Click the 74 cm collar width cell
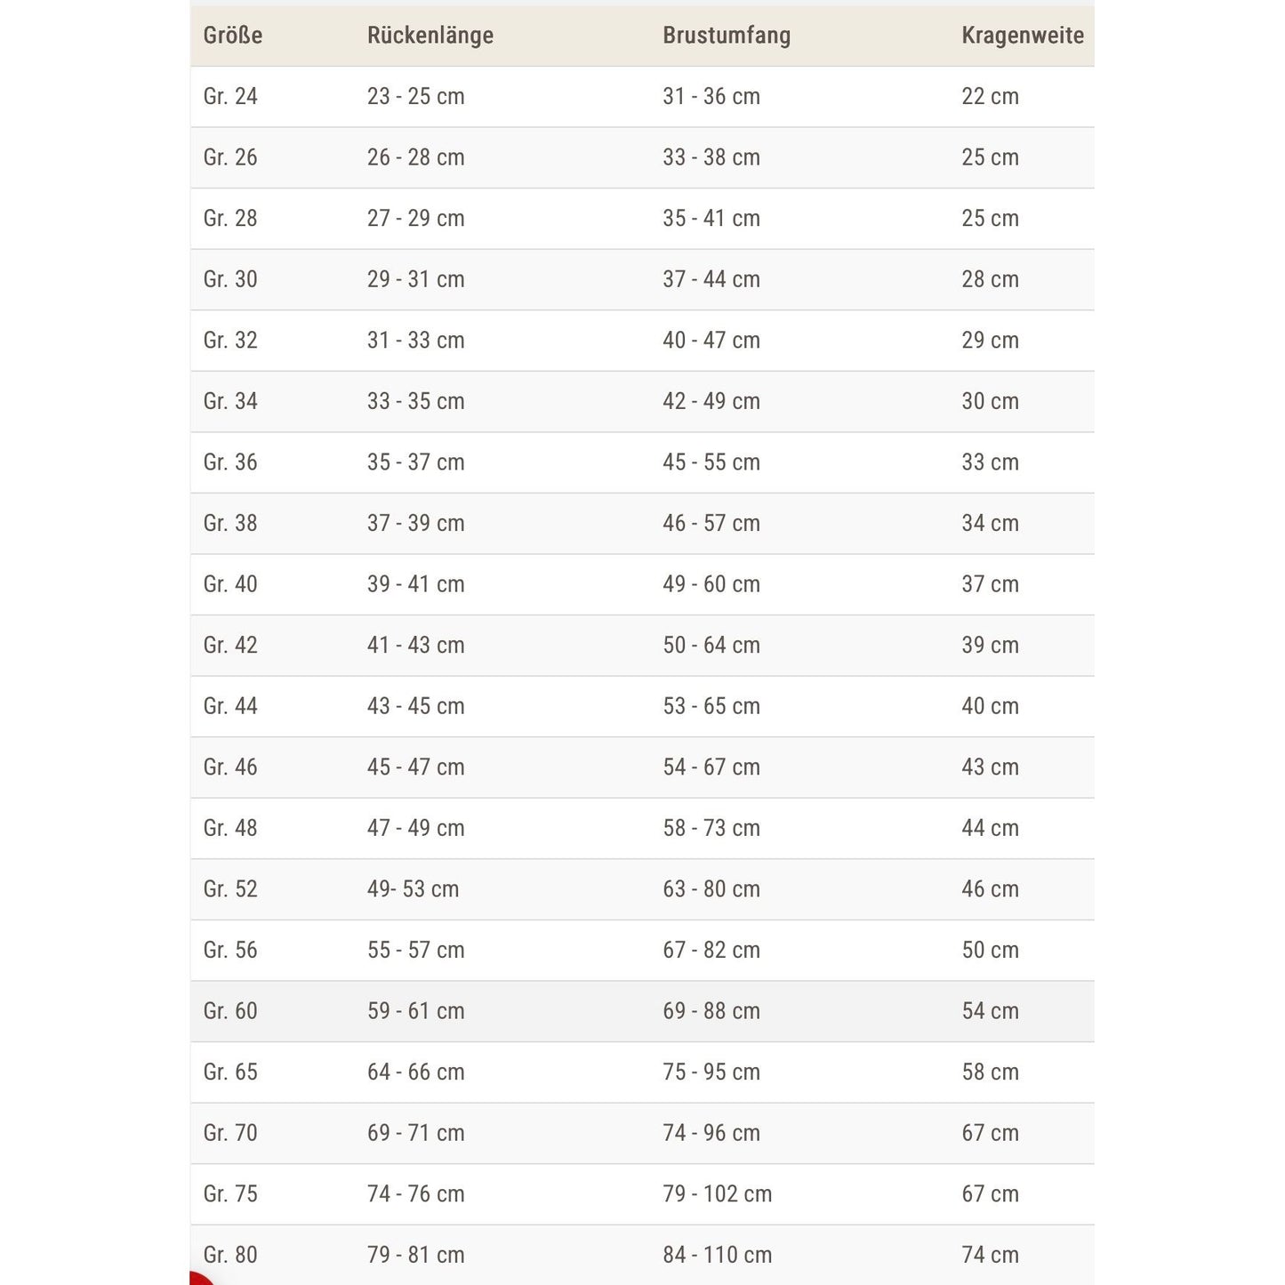The height and width of the screenshot is (1285, 1285). [990, 1255]
